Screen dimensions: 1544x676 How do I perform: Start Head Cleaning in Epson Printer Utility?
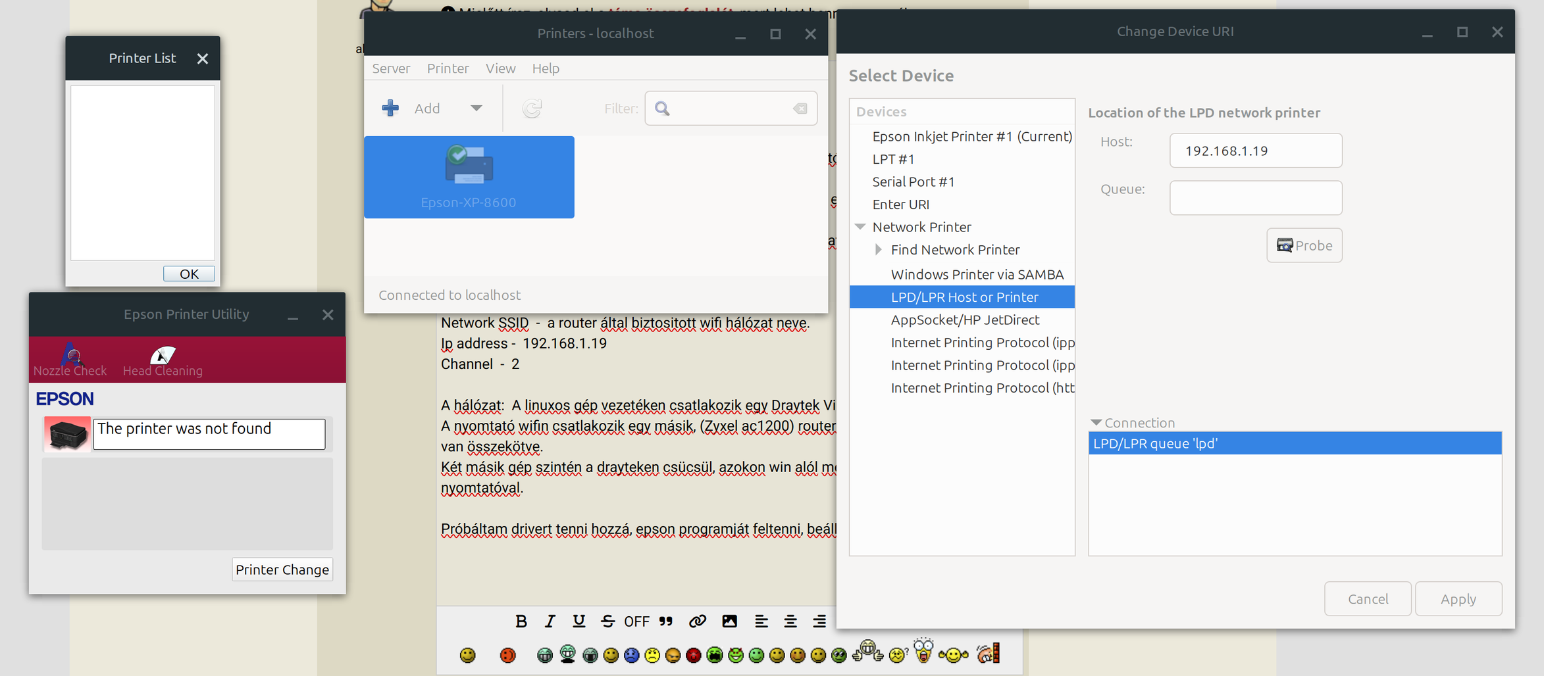[163, 360]
